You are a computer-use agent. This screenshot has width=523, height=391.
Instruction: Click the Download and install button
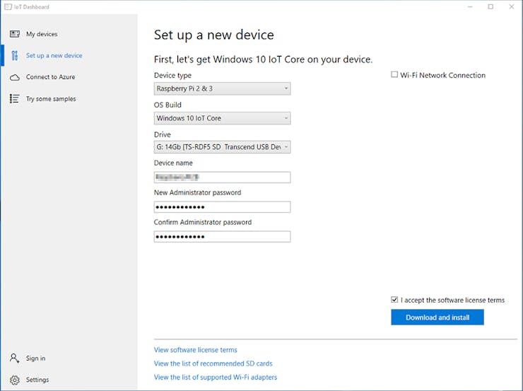(x=437, y=317)
